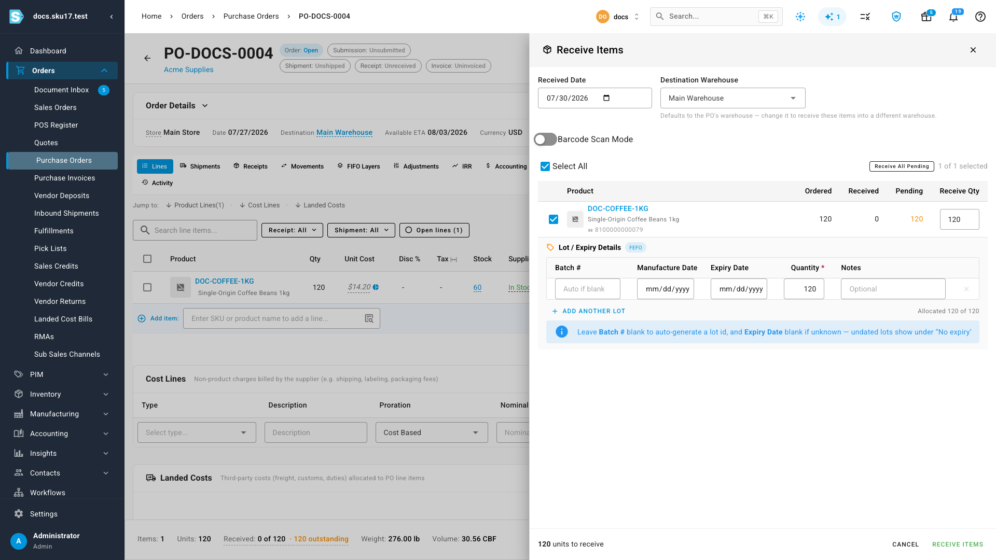Collapse the sidebar with the chevron icon
The image size is (996, 560).
point(112,17)
